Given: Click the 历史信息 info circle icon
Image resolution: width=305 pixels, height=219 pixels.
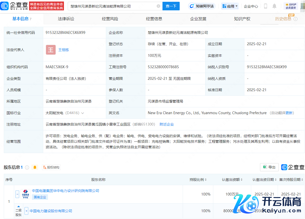Looking at the screenshot, I should [x=295, y=19].
